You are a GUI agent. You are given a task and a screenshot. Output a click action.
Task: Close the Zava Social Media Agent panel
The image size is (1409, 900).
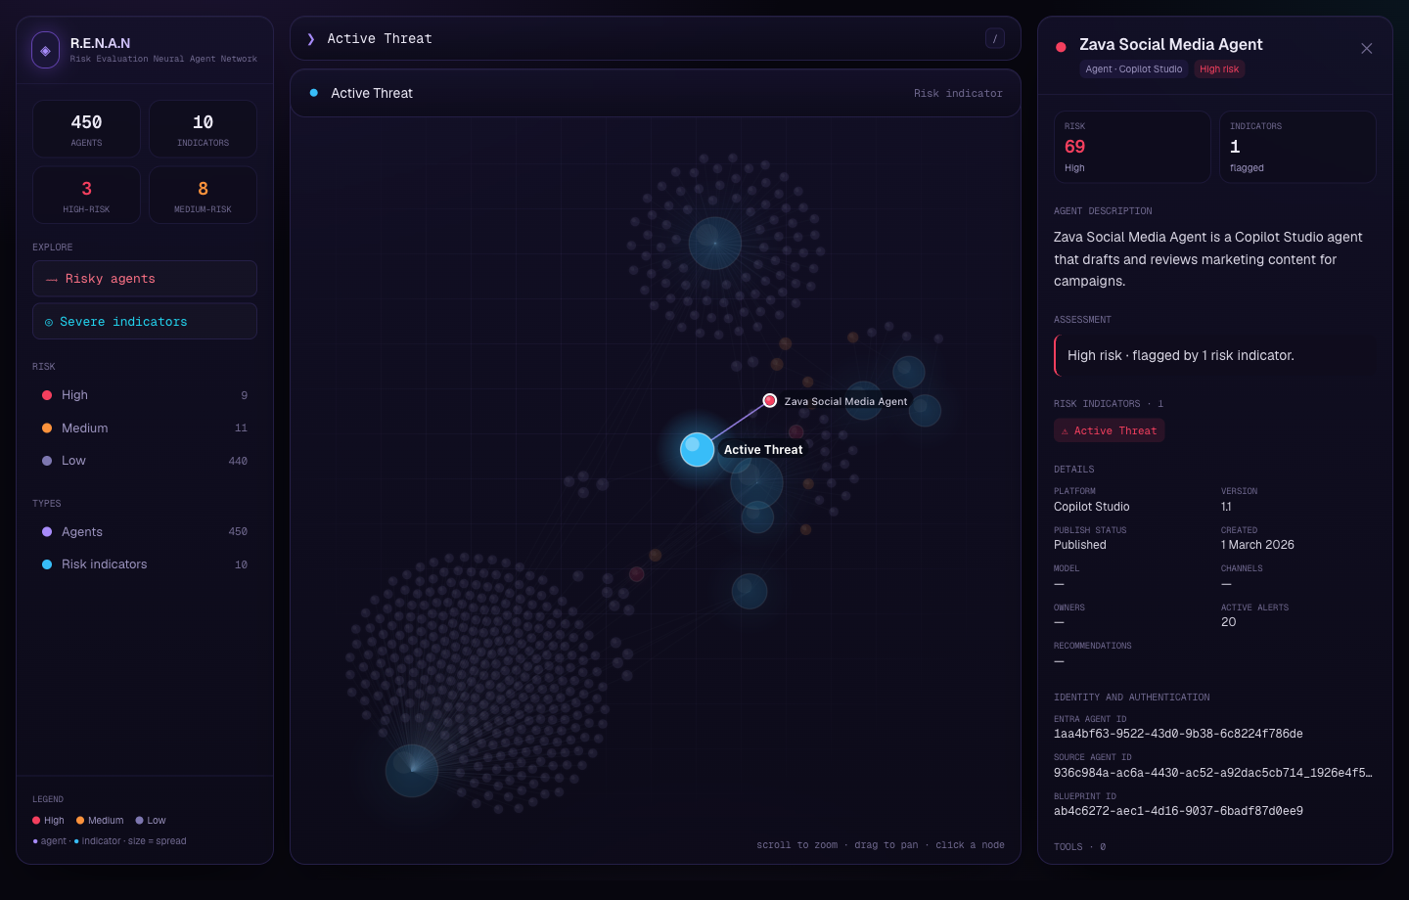(1367, 49)
